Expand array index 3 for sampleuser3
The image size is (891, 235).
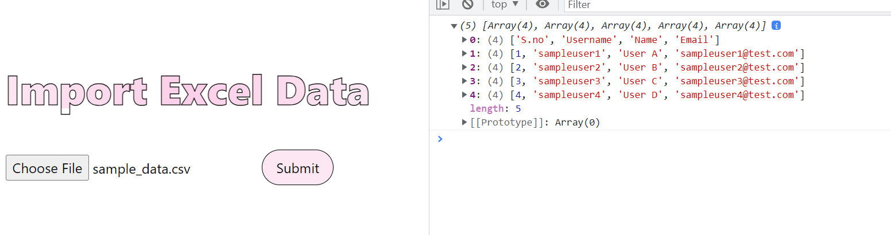point(464,81)
